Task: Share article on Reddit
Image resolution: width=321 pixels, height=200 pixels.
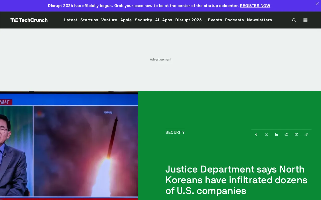Action: click(x=286, y=134)
